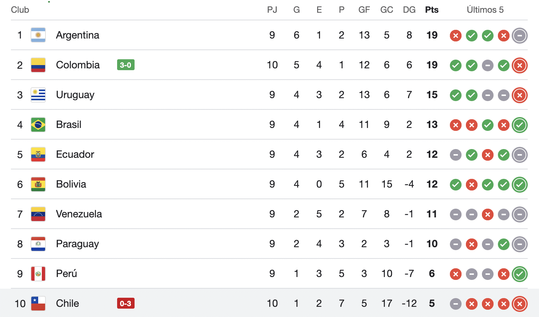The image size is (539, 317).
Task: Select the Paraguay team name
Action: click(77, 244)
